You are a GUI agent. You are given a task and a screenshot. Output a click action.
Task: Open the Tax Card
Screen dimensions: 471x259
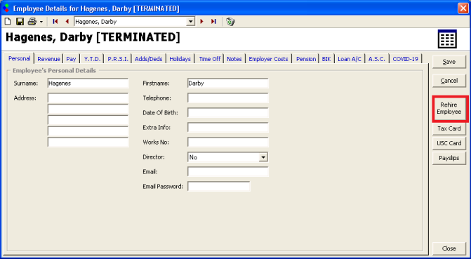click(449, 128)
